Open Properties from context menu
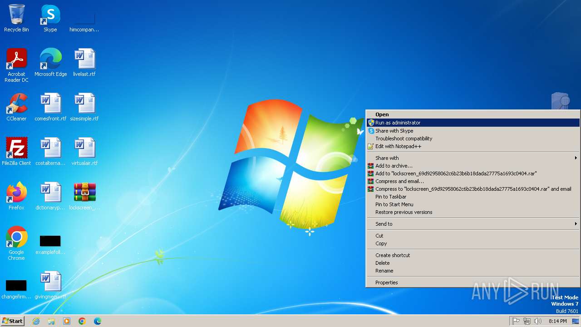Image resolution: width=581 pixels, height=327 pixels. coord(473,282)
